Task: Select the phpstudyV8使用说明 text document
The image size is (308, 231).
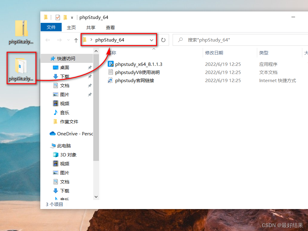Action: pos(137,72)
